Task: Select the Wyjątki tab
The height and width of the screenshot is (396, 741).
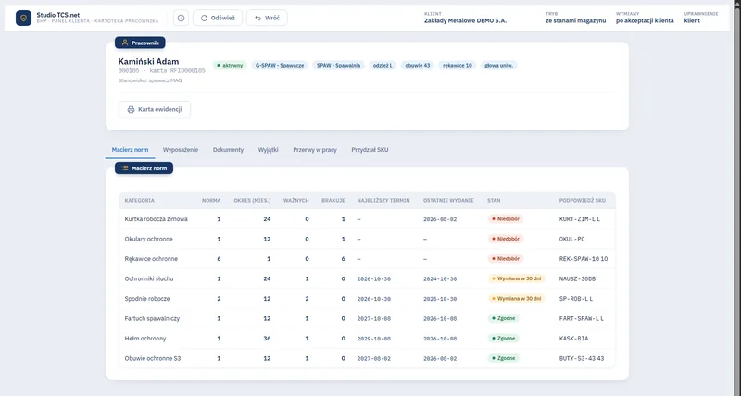Action: (x=269, y=150)
